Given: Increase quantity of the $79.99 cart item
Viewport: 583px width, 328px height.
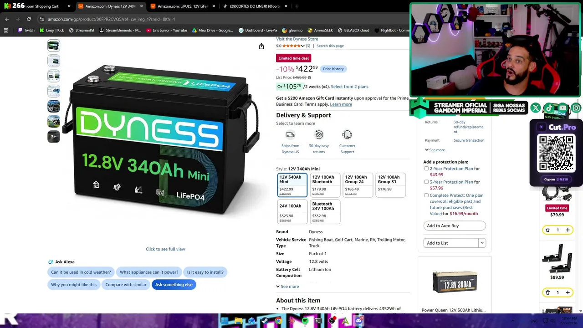Looking at the screenshot, I should [x=568, y=230].
